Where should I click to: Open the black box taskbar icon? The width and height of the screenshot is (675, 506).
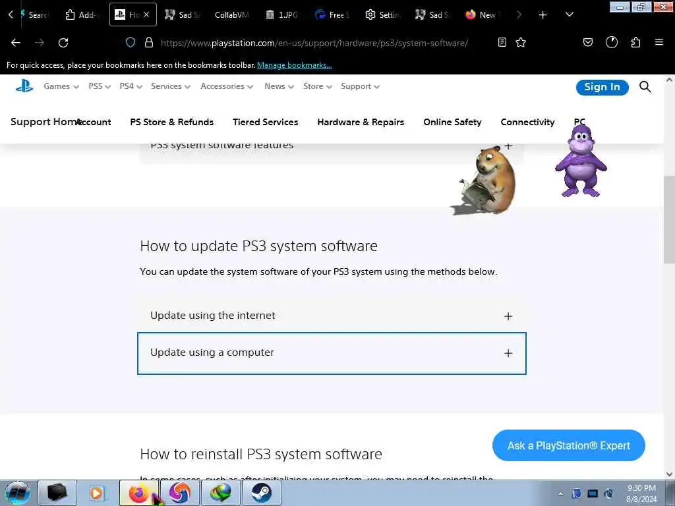pyautogui.click(x=57, y=493)
